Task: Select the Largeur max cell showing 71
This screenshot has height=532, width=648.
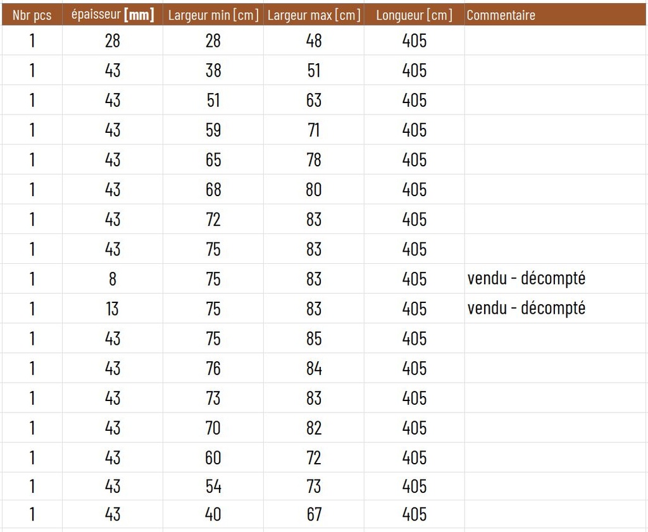Action: [314, 130]
